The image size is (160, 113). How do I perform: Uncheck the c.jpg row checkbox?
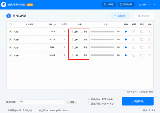[10, 47]
